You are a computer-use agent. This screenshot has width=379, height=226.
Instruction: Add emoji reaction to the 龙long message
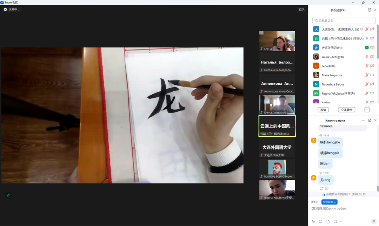pos(327,189)
